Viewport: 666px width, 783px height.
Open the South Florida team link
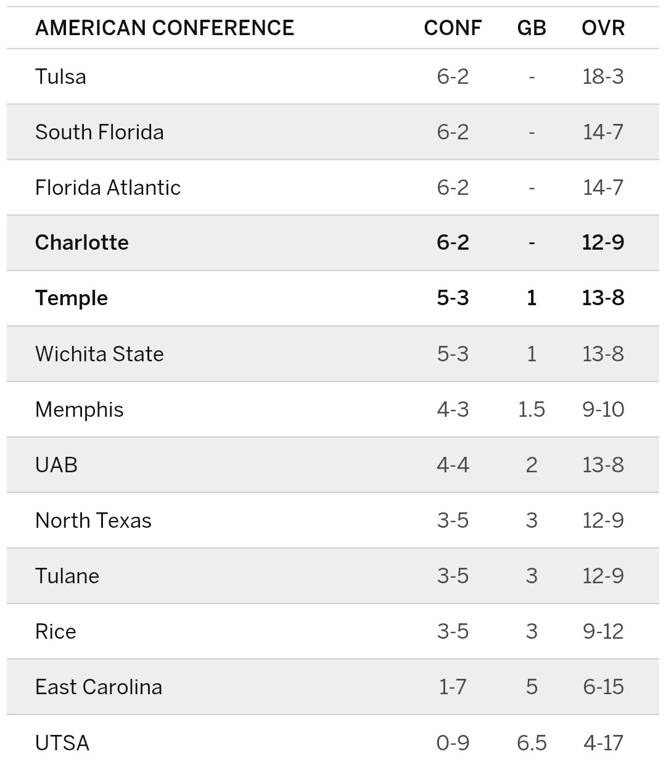[x=99, y=132]
